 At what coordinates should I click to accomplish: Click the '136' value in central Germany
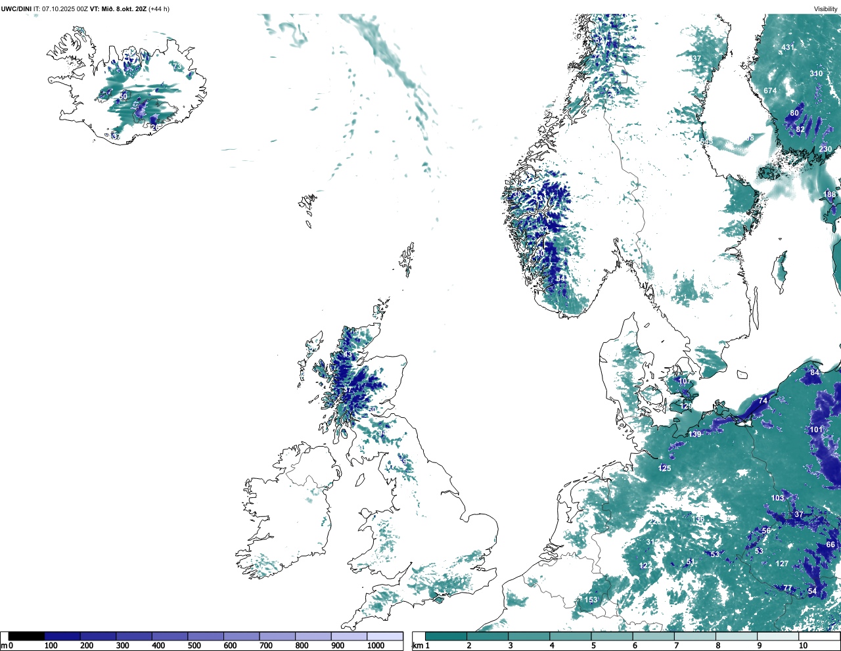698,519
